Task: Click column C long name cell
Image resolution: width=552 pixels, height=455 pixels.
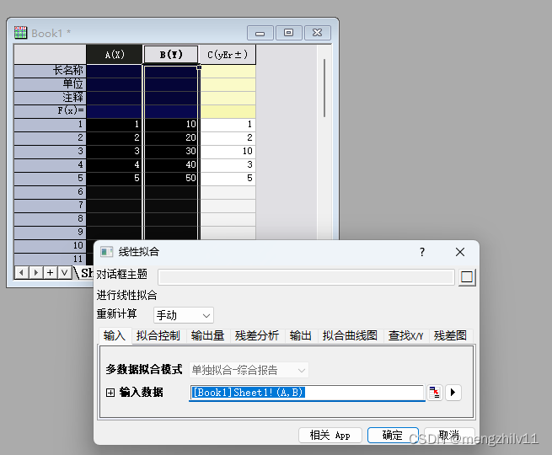Action: (228, 71)
